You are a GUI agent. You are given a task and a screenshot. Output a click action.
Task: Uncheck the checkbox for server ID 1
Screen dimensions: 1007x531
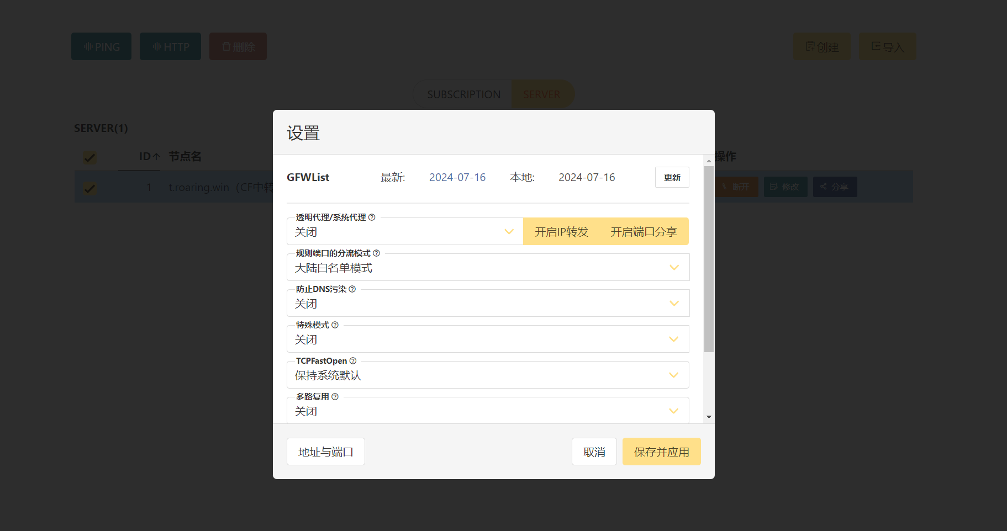click(x=89, y=188)
